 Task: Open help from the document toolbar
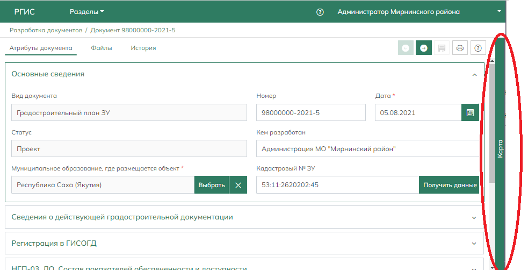(x=478, y=48)
